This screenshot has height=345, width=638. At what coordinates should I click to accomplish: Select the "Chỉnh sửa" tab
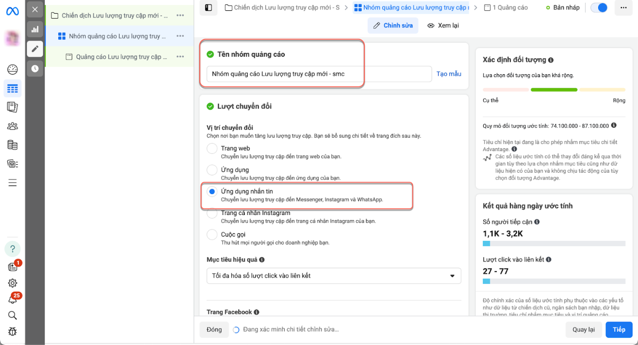[393, 25]
